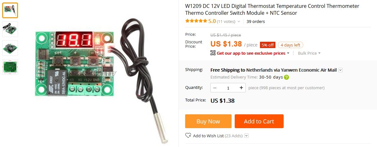Screen dimensions: 377x147
Task: Select the second product thumbnail
Action: (x=10, y=29)
